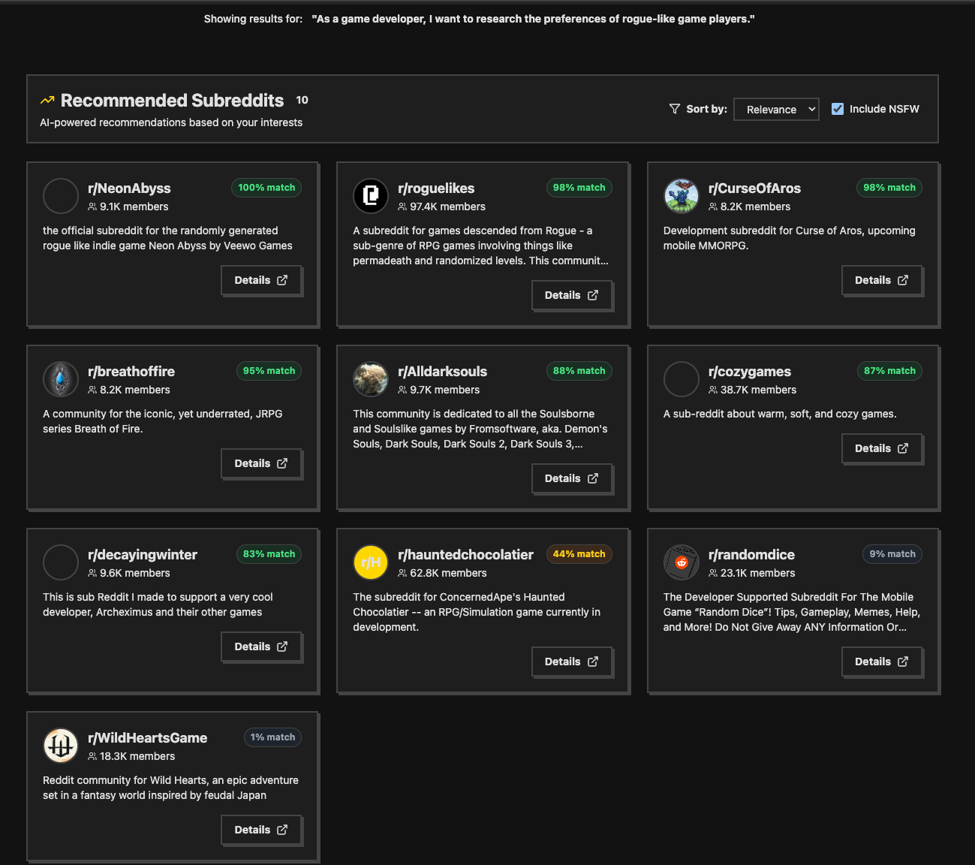
Task: Click the yellow r/hauntedchocolatier avatar
Action: (371, 562)
